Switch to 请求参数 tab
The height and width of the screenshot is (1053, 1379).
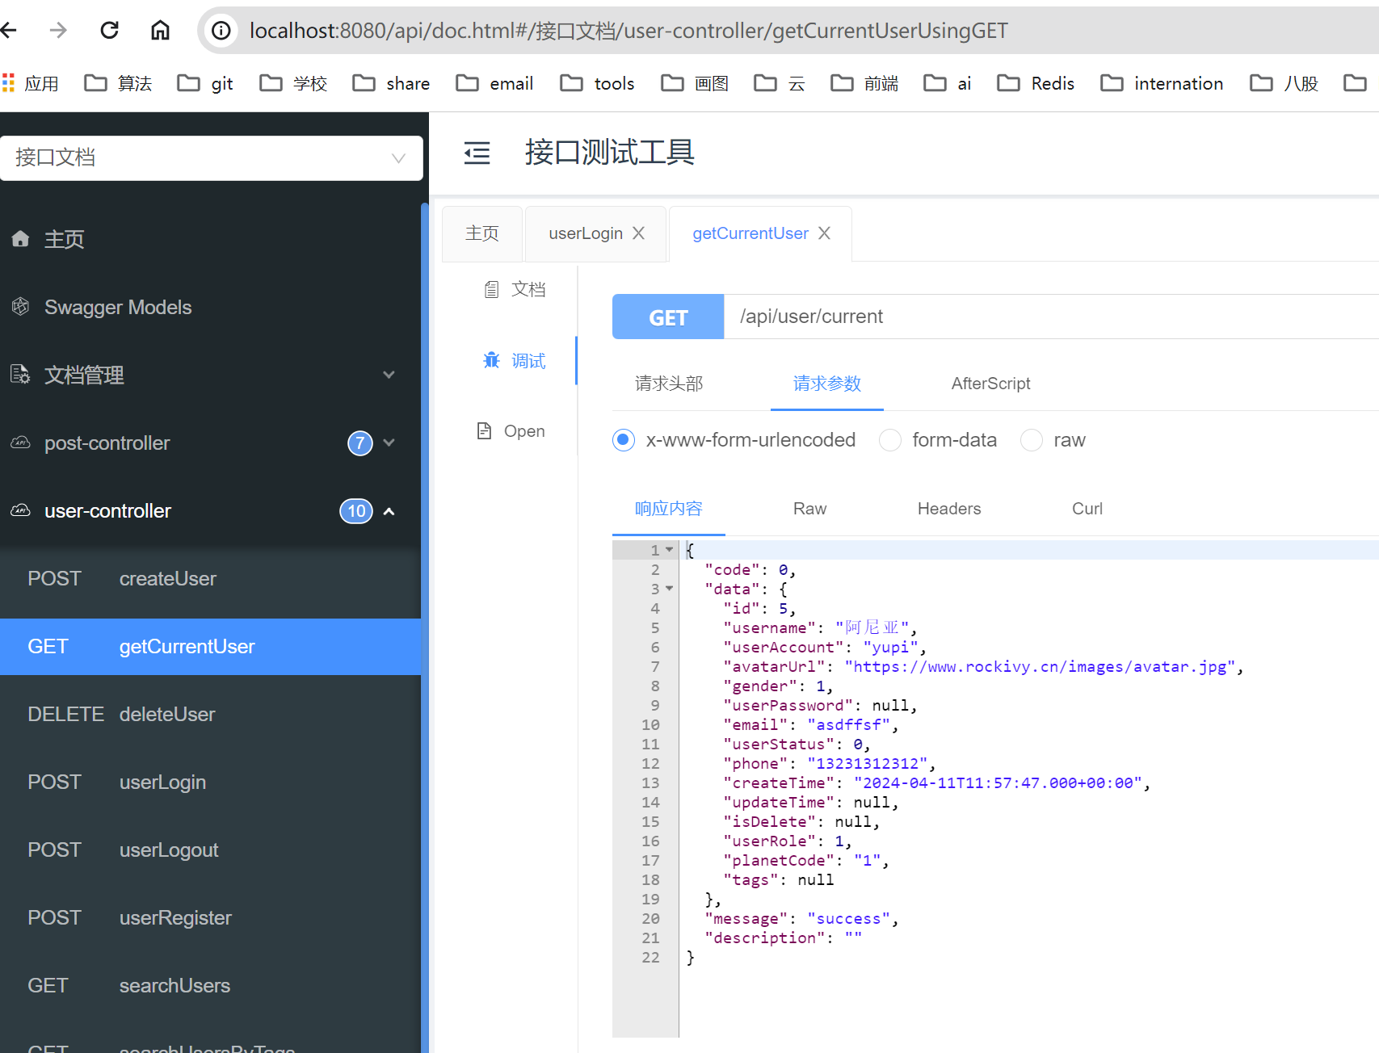[827, 384]
